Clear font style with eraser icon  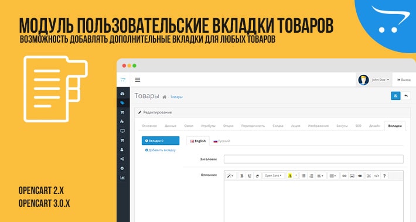257,176
